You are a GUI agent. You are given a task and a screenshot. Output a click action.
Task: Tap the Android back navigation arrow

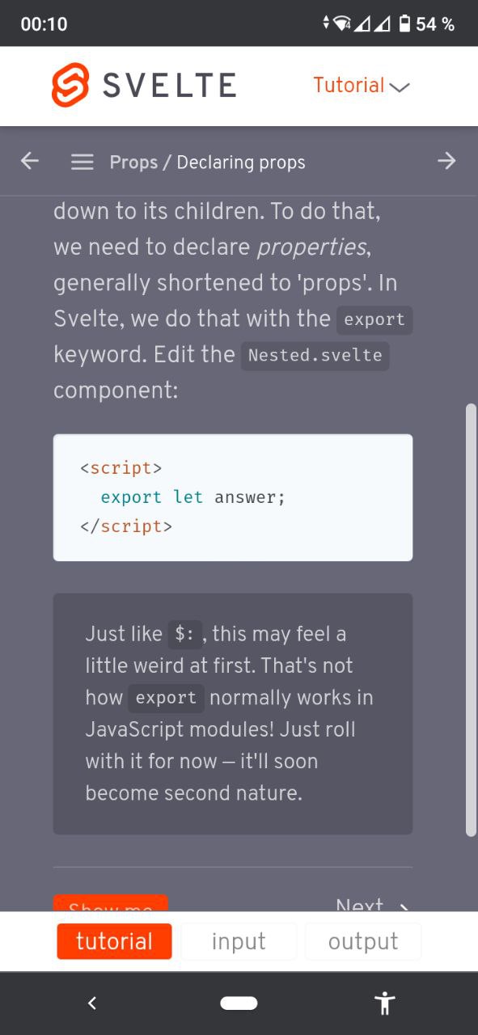point(91,1003)
